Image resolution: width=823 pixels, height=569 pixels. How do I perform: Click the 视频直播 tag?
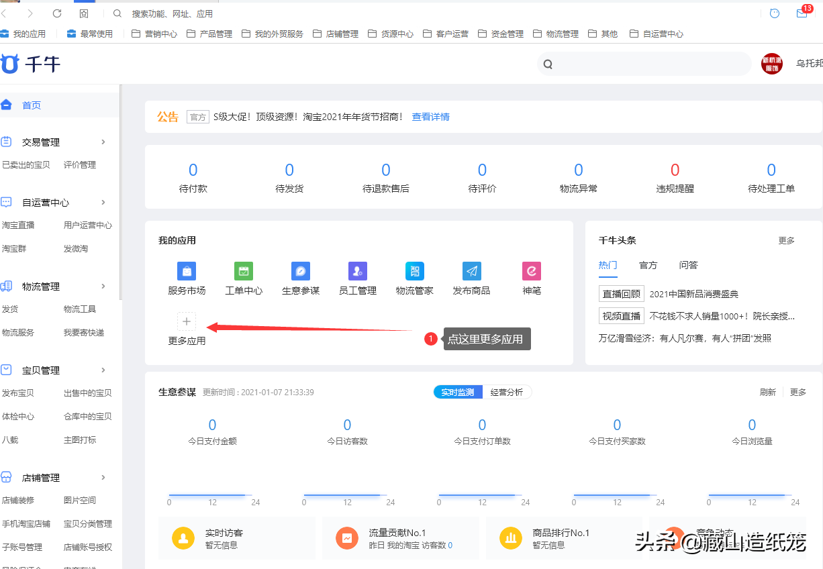(x=622, y=316)
